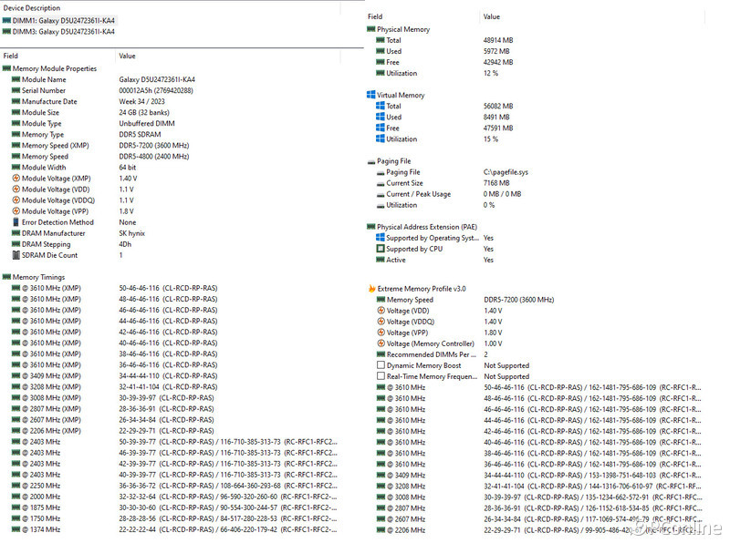Image resolution: width=730 pixels, height=543 pixels.
Task: Select the Memory Speed (XMP) row
Action: click(x=100, y=145)
